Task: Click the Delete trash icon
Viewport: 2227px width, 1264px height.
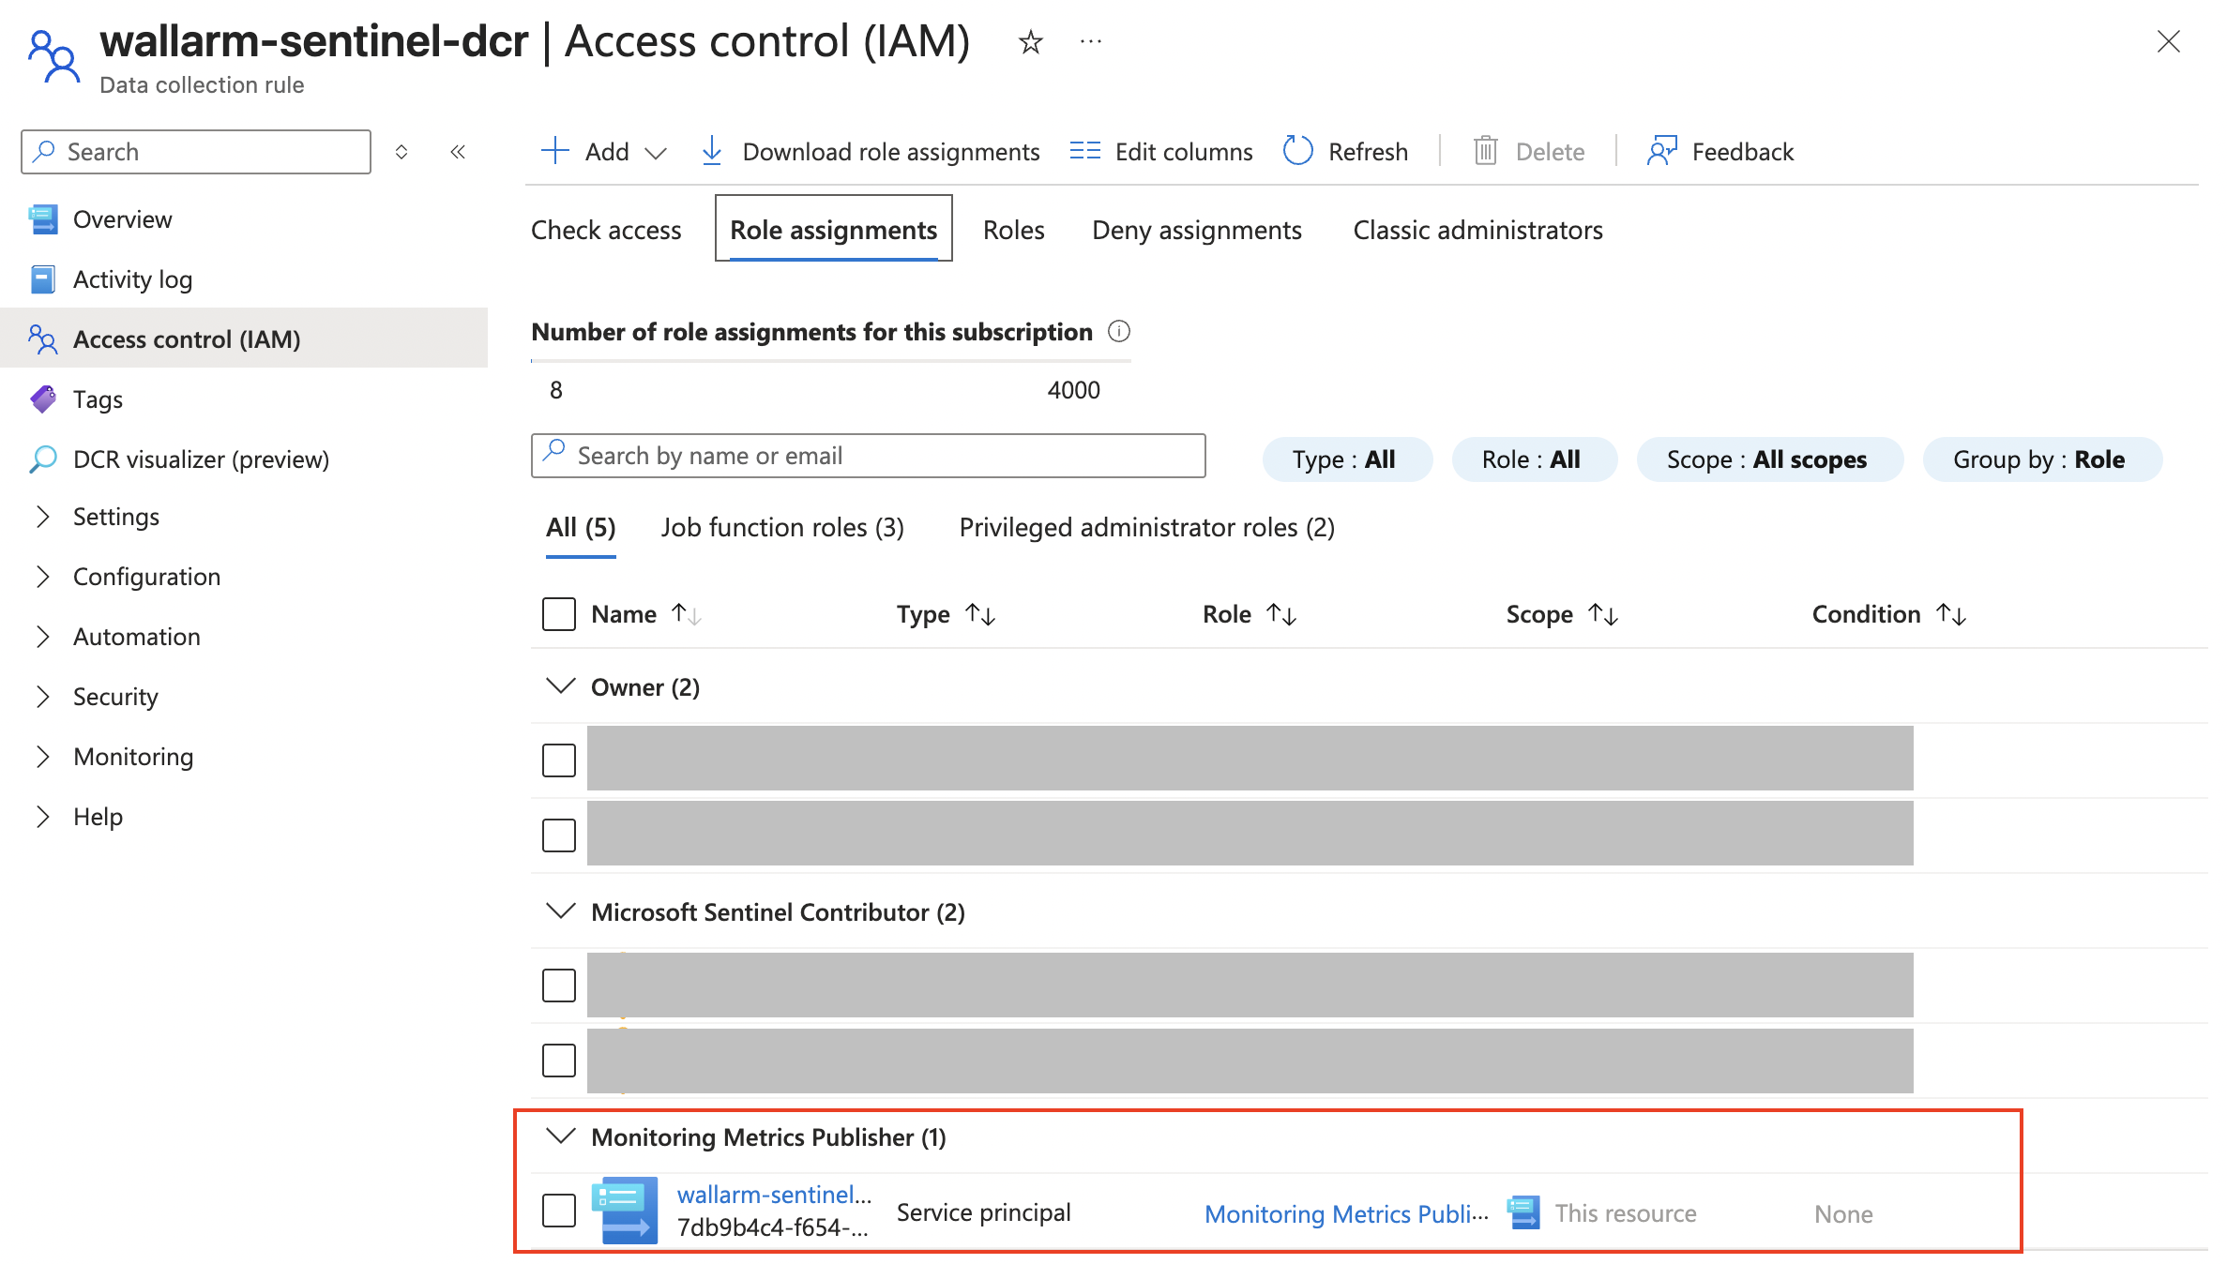Action: (1485, 150)
